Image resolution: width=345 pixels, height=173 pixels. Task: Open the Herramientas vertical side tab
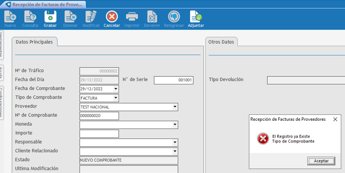click(x=1, y=45)
